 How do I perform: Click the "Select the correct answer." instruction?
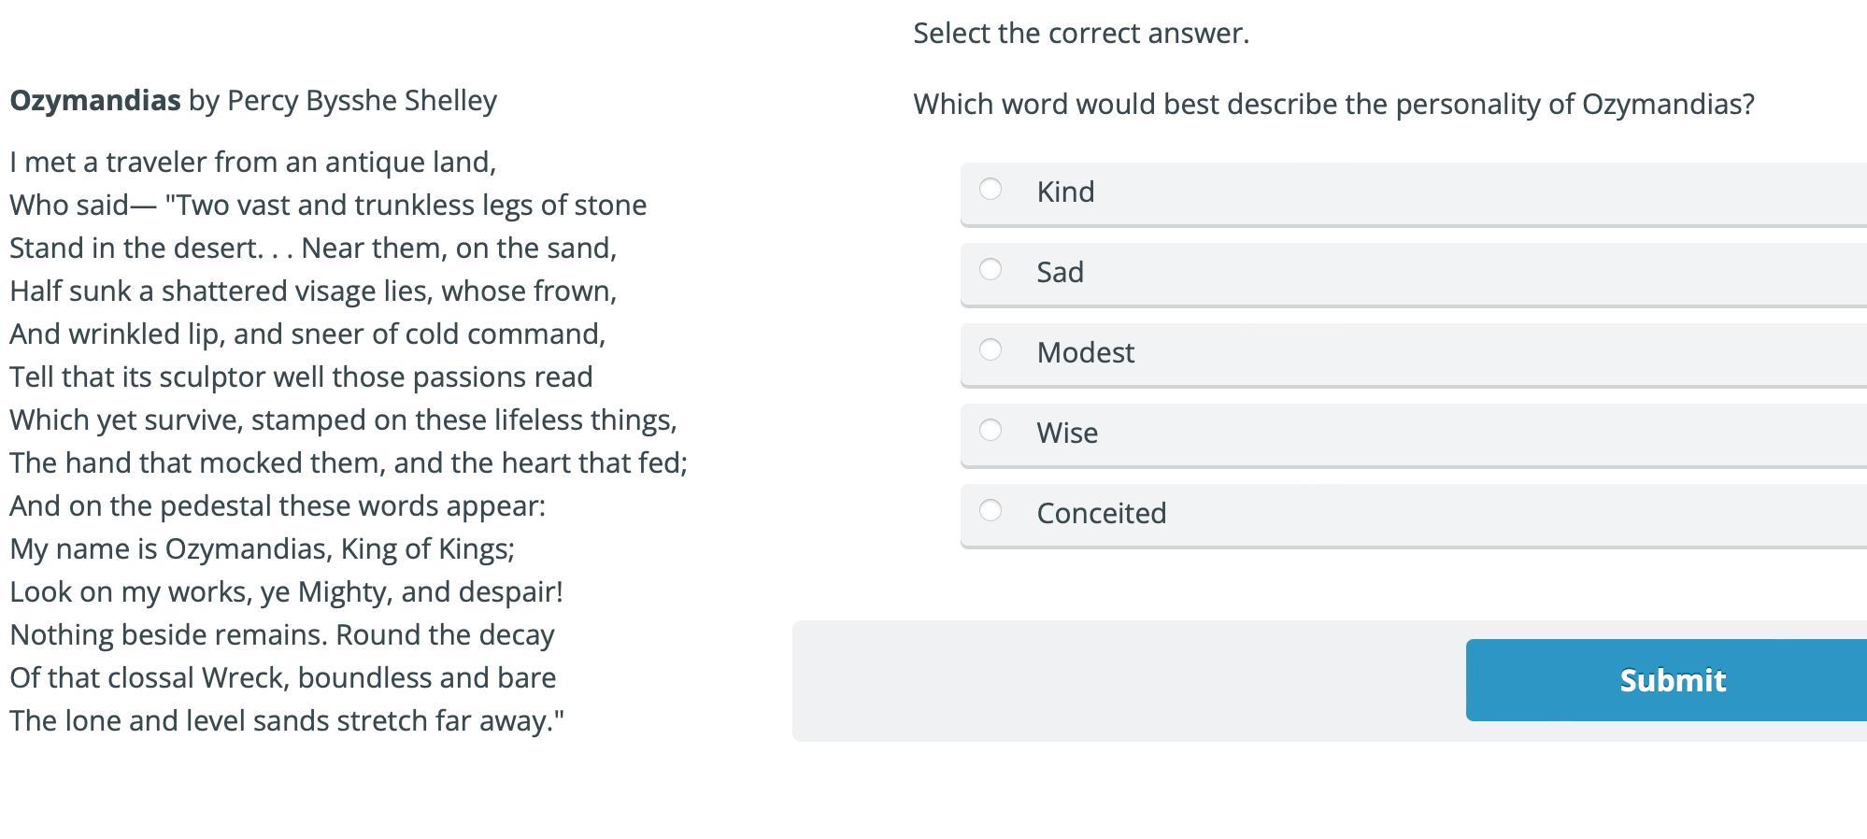point(1081,34)
